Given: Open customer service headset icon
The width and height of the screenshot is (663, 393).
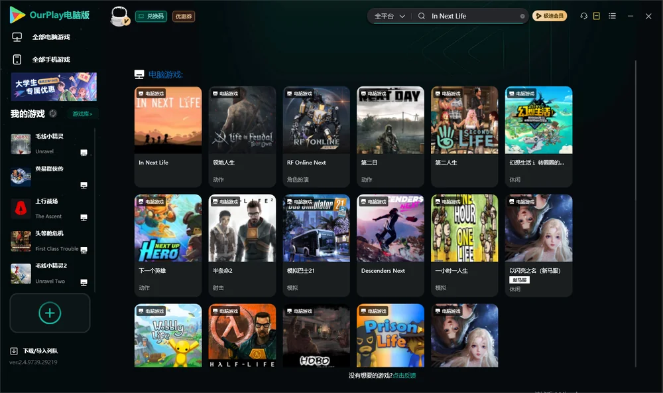Looking at the screenshot, I should coord(584,16).
